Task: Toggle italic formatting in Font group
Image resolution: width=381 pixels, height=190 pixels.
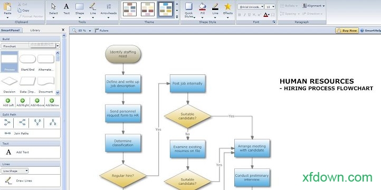Action: [244, 15]
